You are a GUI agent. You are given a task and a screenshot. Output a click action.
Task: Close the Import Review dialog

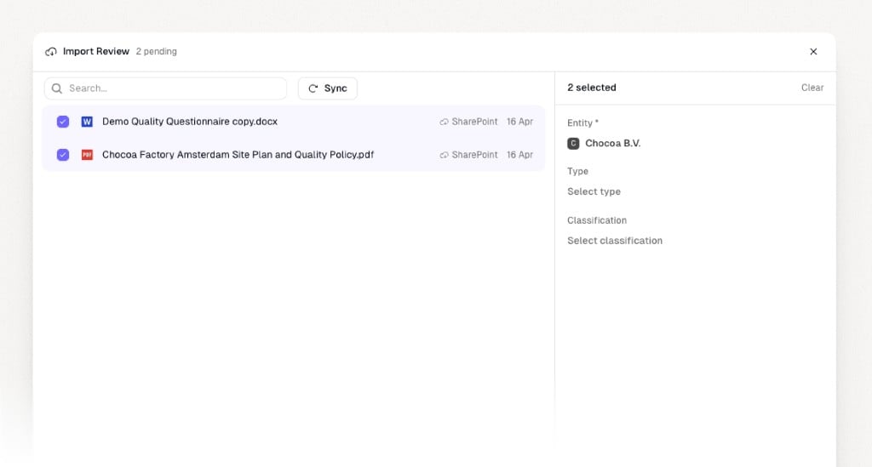point(813,52)
